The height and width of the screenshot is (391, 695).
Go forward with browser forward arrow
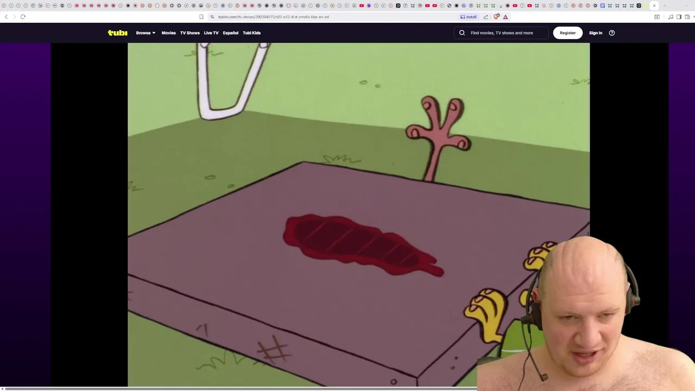coord(14,17)
